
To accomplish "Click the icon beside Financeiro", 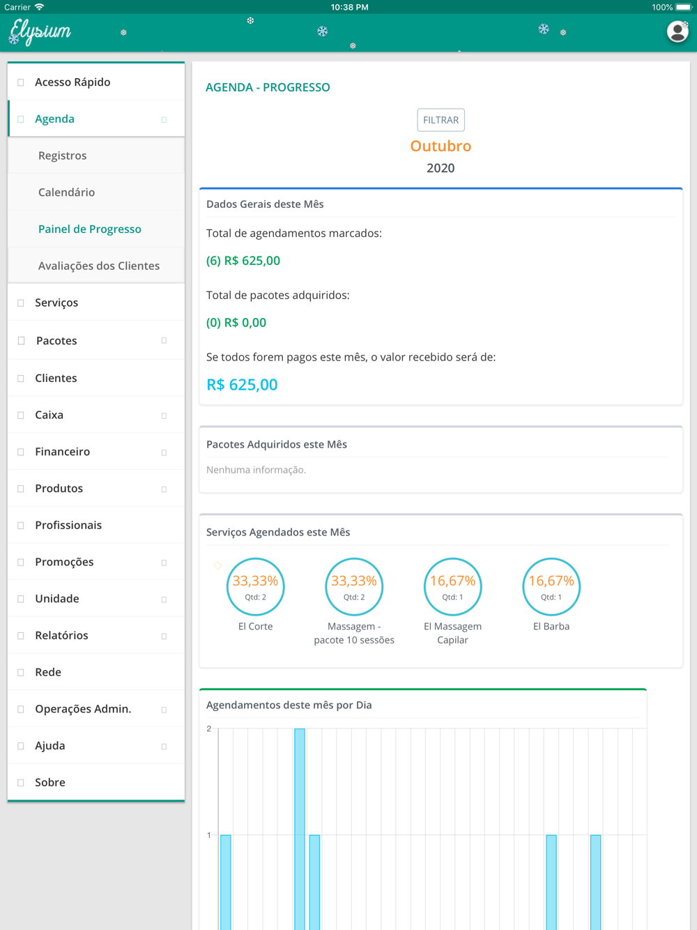I will point(21,452).
